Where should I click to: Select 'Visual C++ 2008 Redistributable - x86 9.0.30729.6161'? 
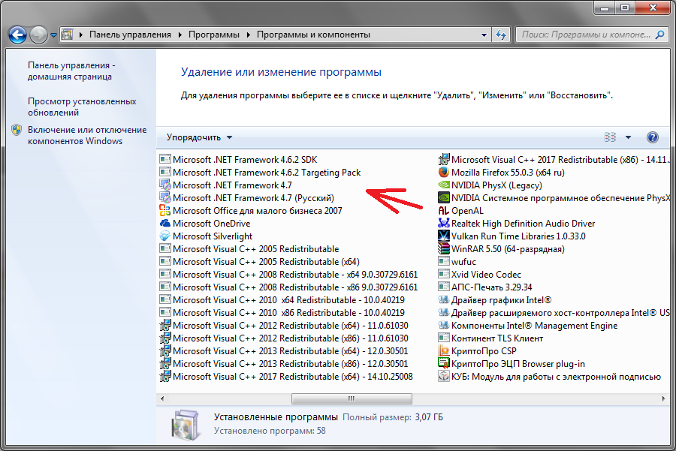click(288, 287)
